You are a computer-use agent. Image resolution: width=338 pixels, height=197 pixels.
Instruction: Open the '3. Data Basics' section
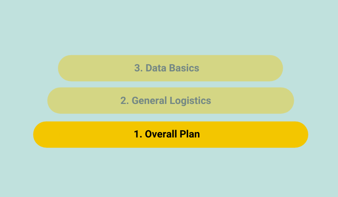coord(170,68)
